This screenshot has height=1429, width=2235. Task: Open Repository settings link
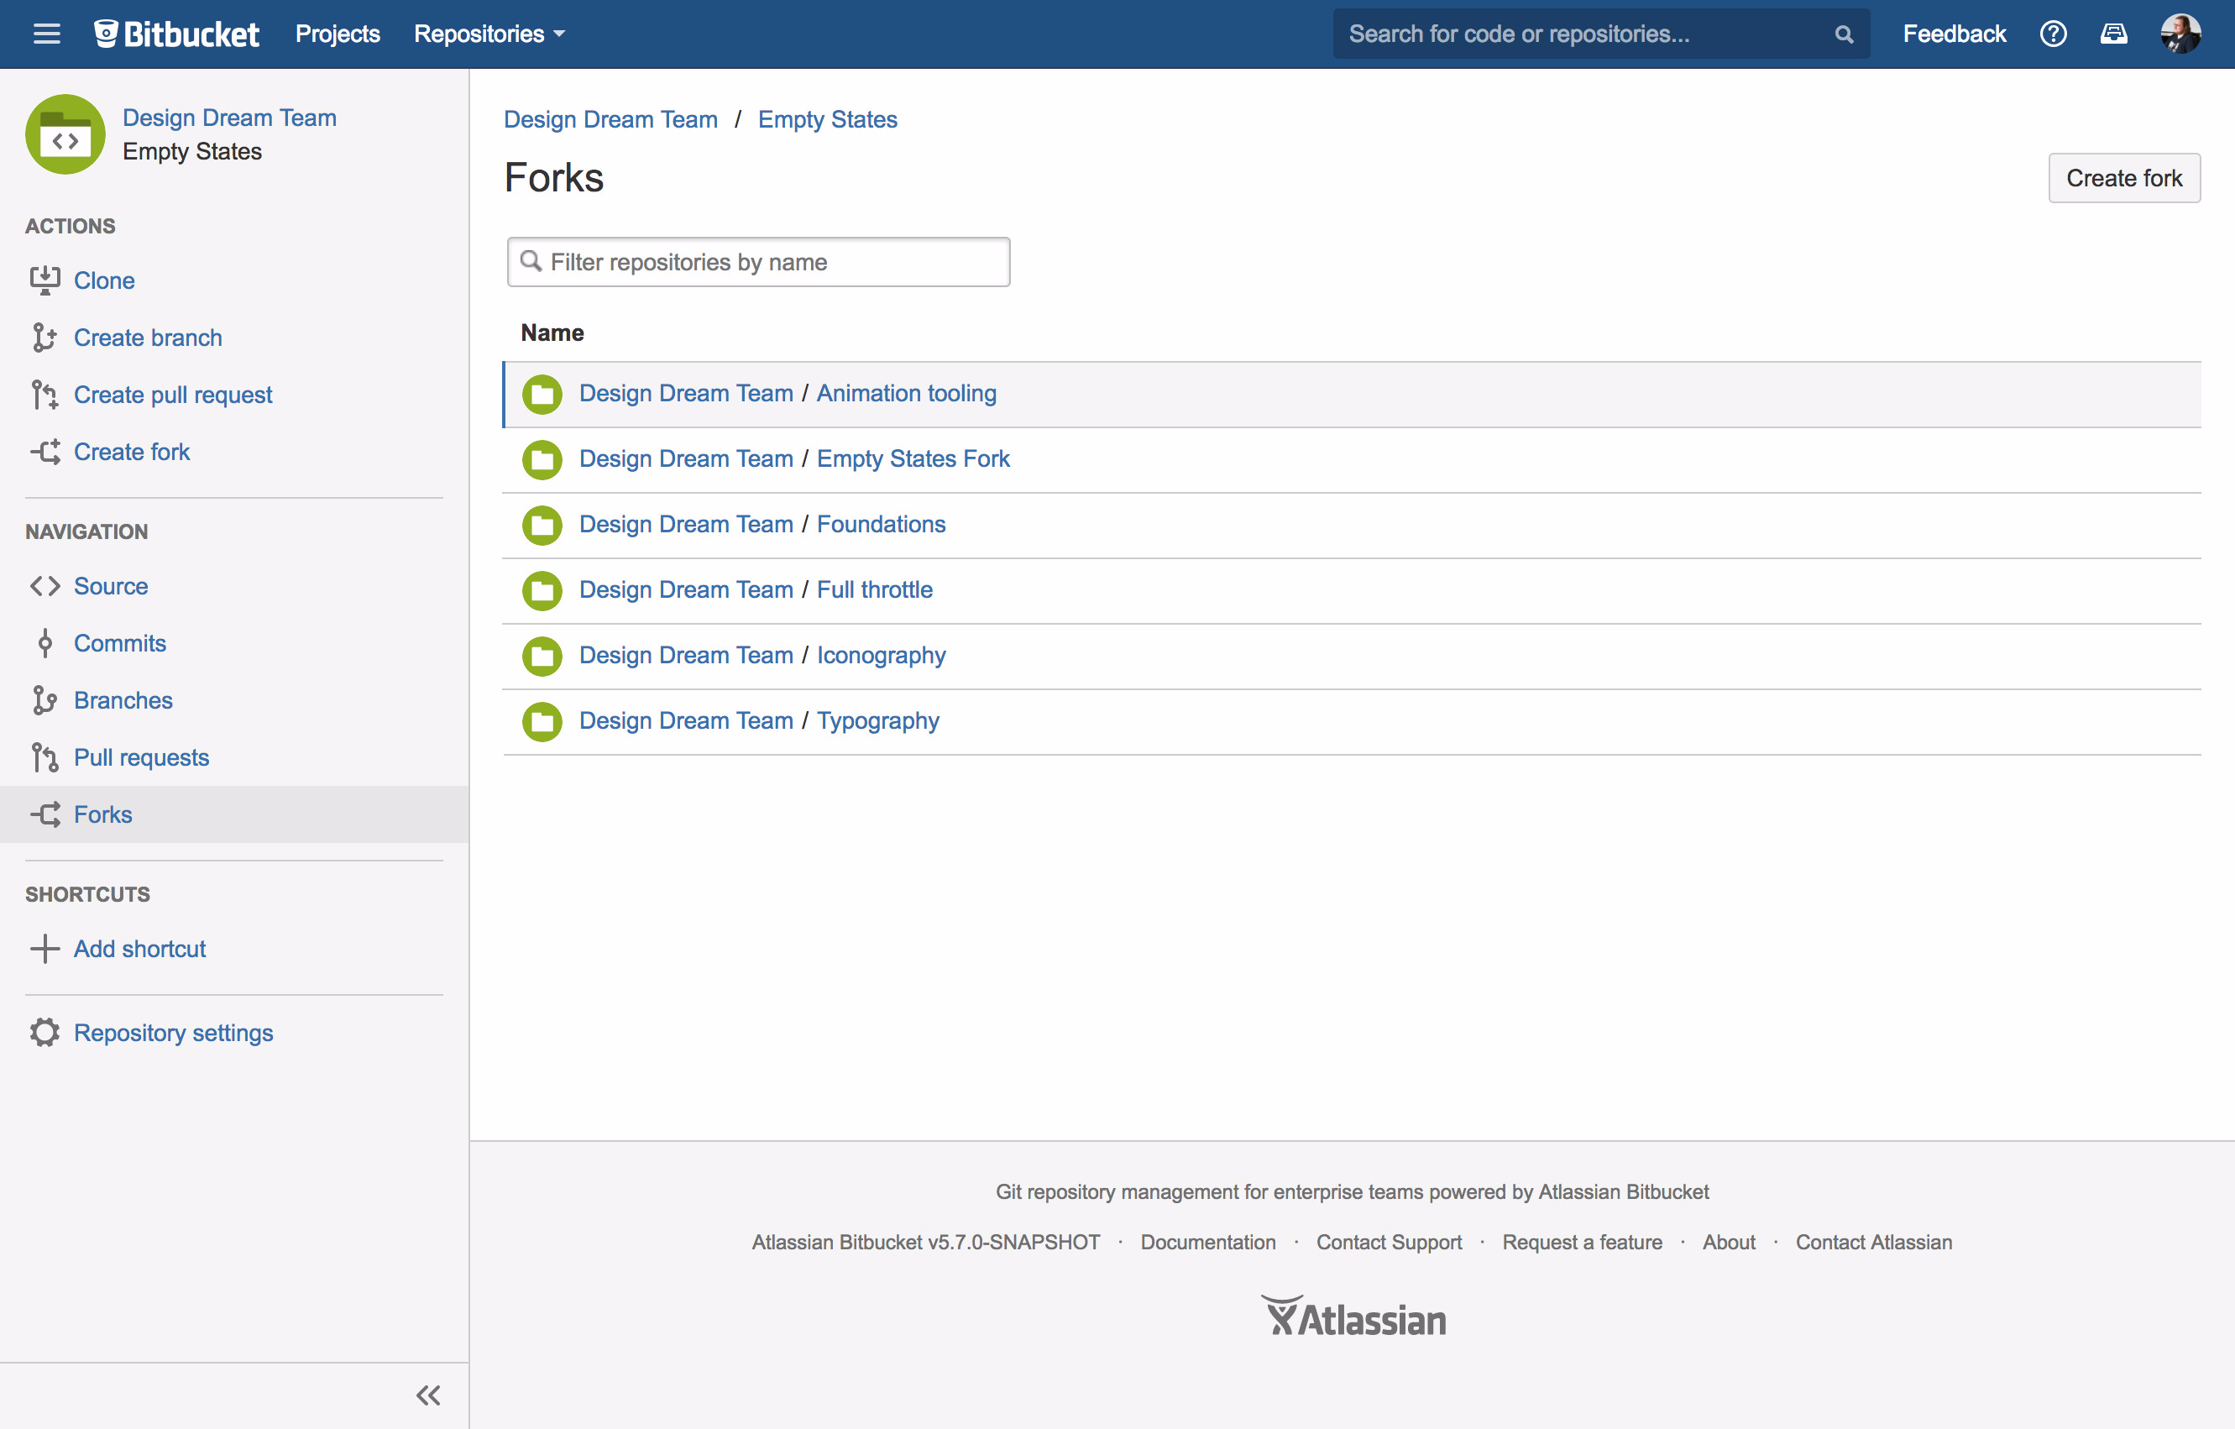click(174, 1033)
